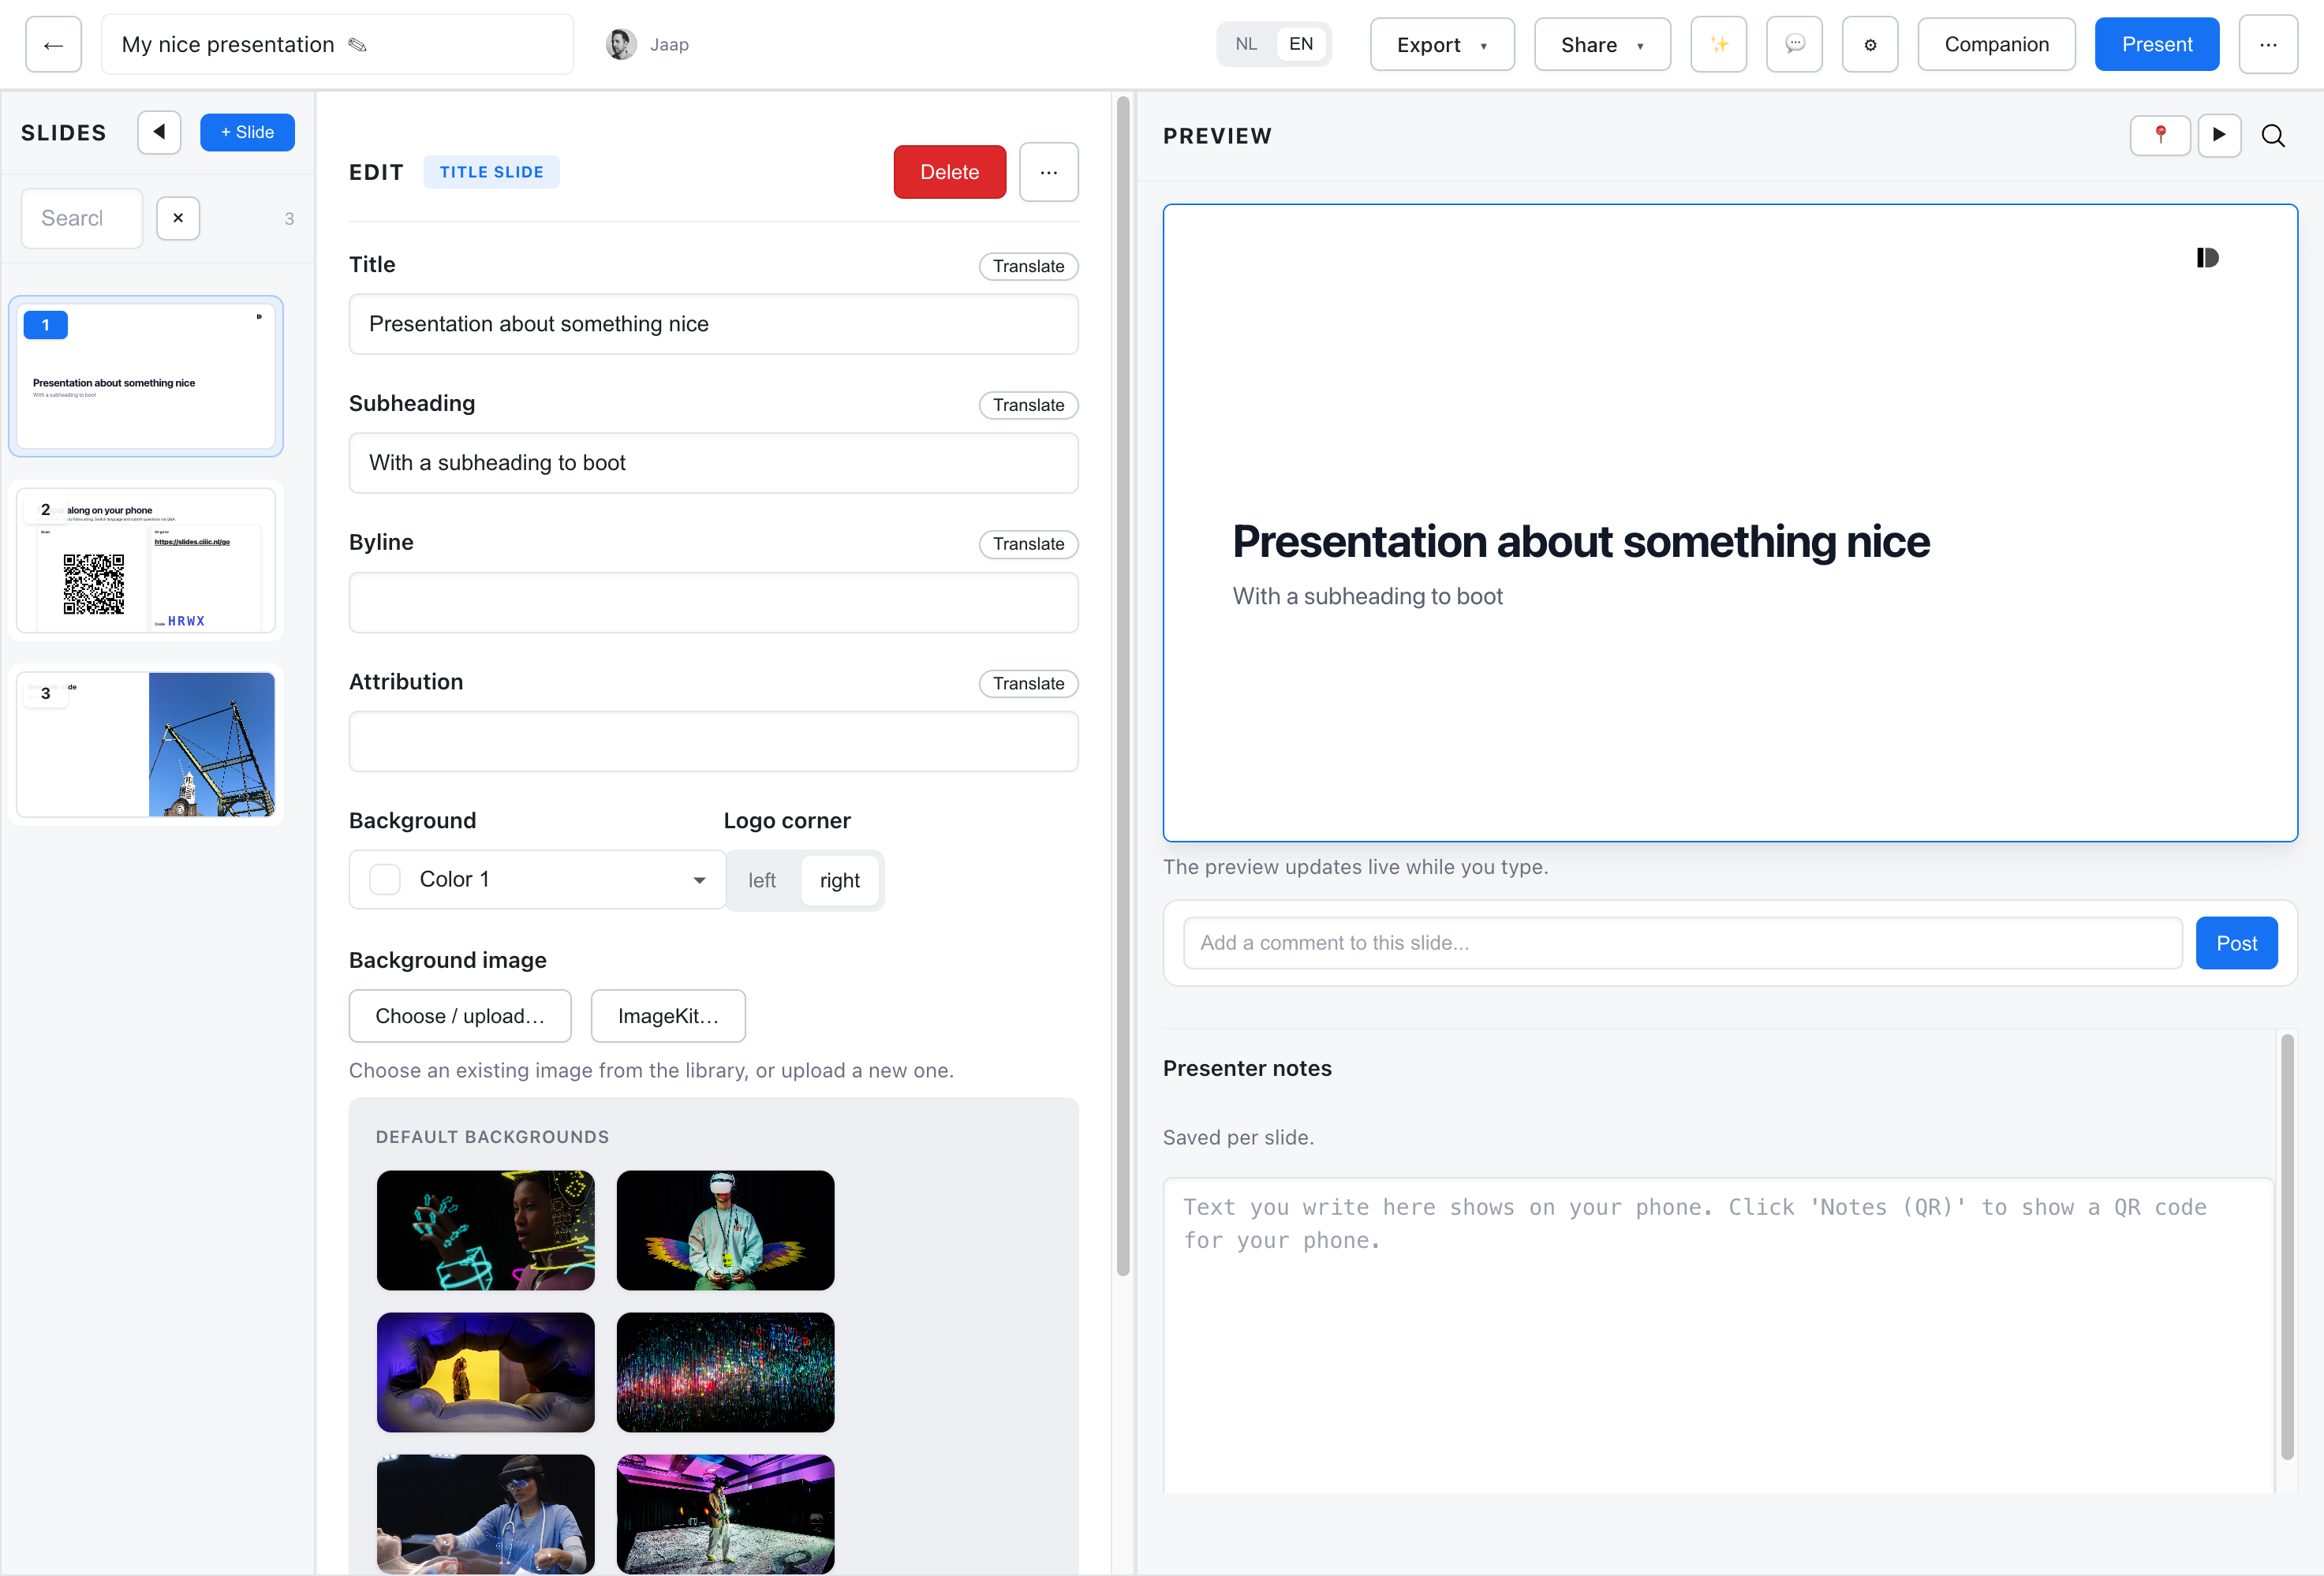Click Choose / upload… background image button
2324x1576 pixels.
click(x=460, y=1016)
